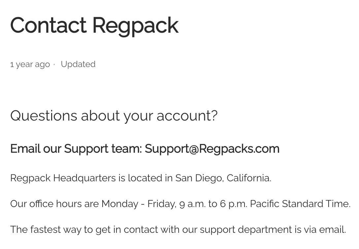Click the "San Diego, California" location text
This screenshot has height=249, width=359.
(x=223, y=178)
